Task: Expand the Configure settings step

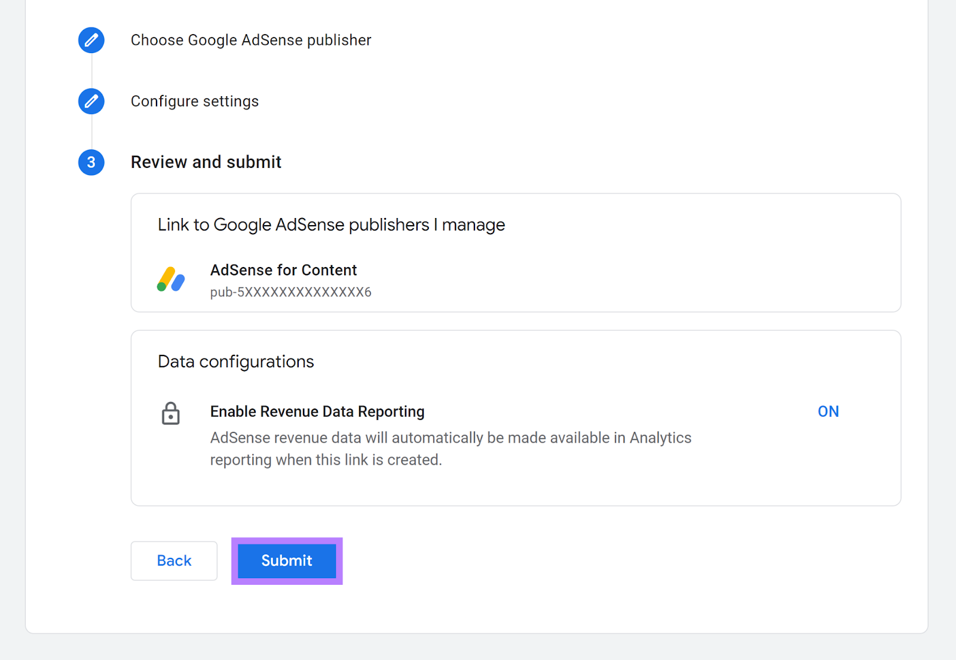Action: pyautogui.click(x=195, y=102)
